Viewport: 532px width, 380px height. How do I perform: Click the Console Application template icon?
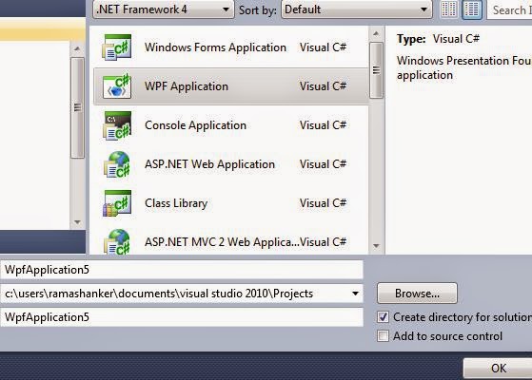(117, 125)
